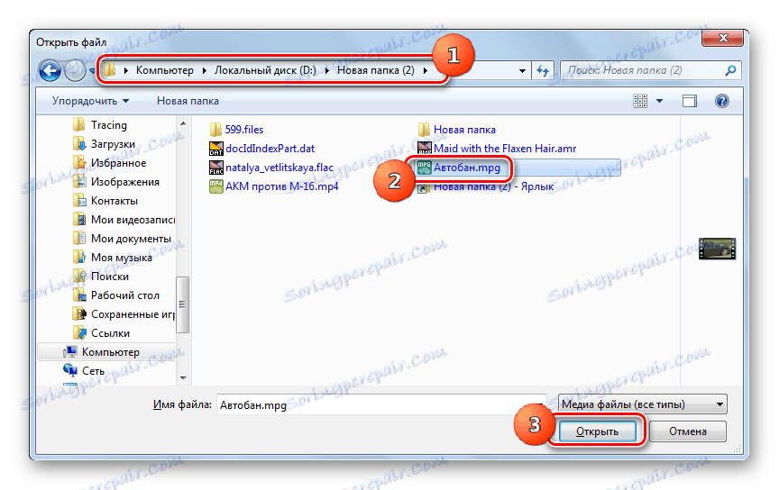The height and width of the screenshot is (490, 779).
Task: Open Ссылки in the navigation pane
Action: coord(110,333)
